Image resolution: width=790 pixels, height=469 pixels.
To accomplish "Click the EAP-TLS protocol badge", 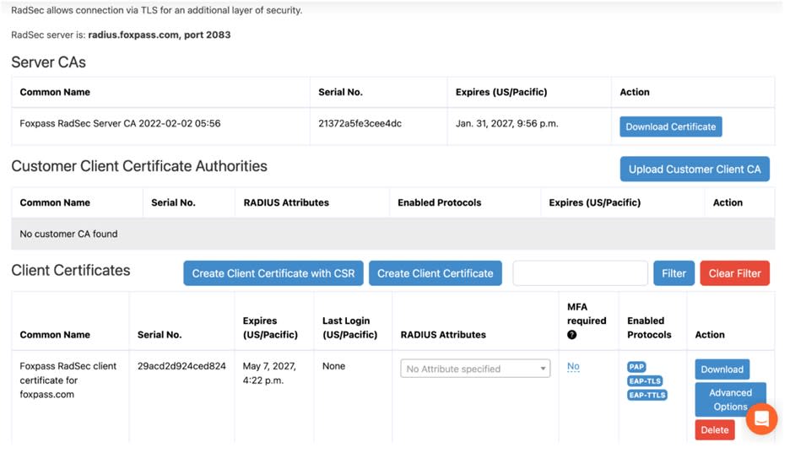I will (645, 380).
